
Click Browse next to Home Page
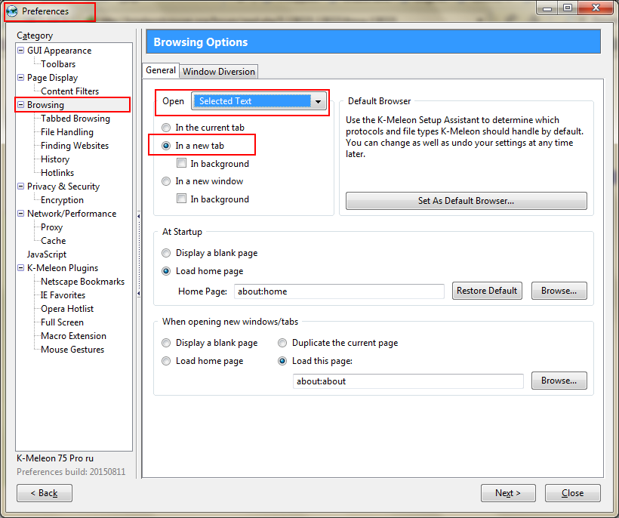(x=559, y=291)
